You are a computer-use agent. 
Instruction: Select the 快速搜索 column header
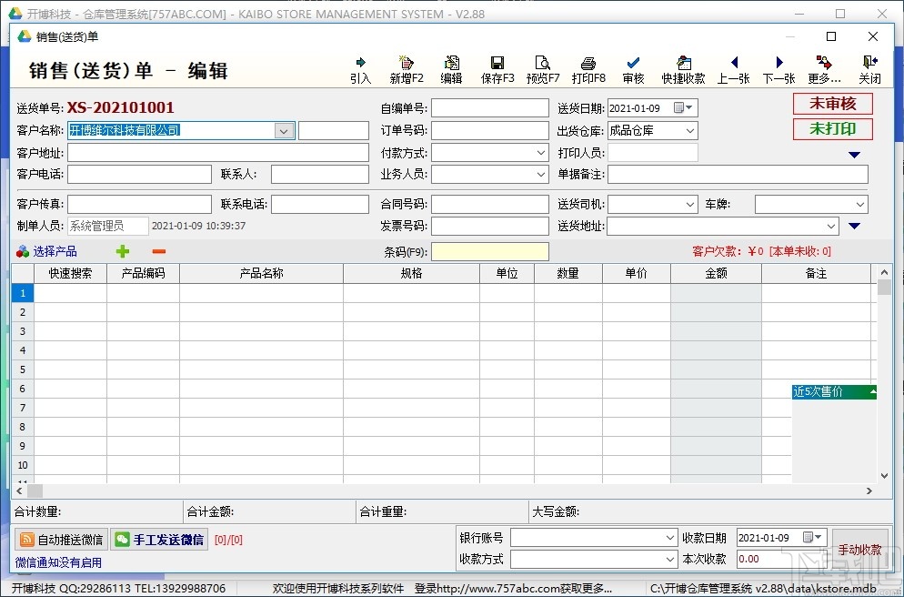pos(70,273)
